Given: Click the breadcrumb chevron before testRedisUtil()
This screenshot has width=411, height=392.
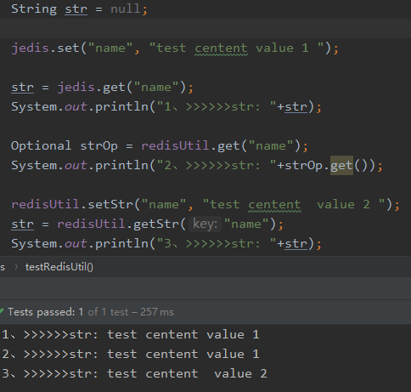Looking at the screenshot, I should click(16, 267).
